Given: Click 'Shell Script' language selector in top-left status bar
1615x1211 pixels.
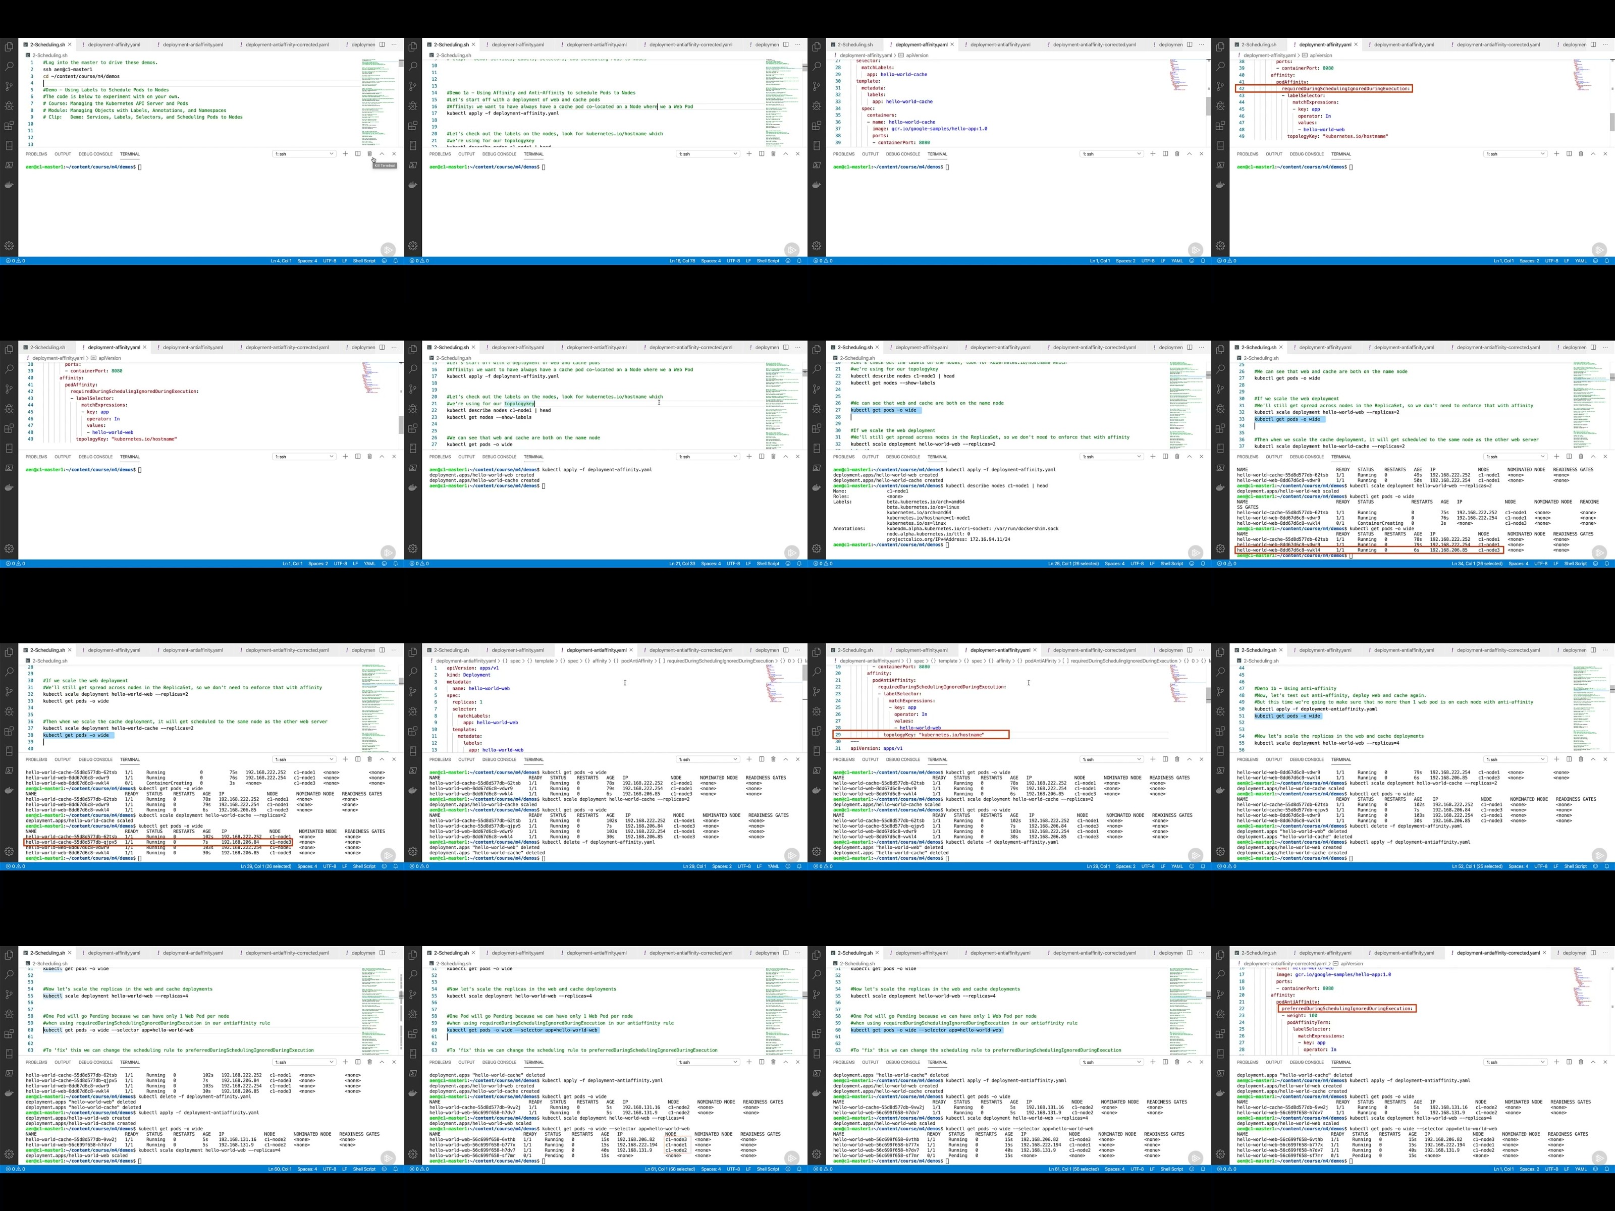Looking at the screenshot, I should coord(364,260).
